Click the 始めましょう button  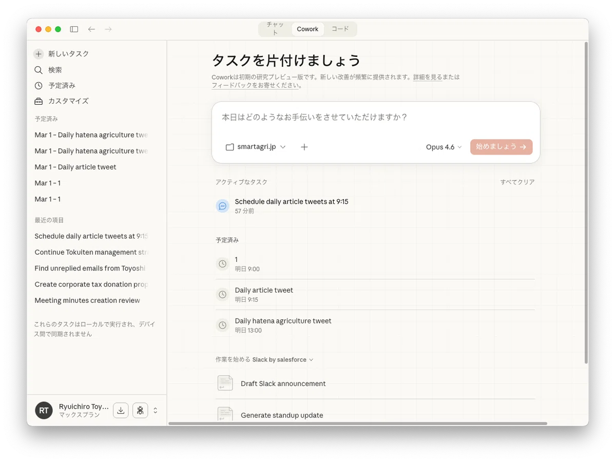click(501, 147)
